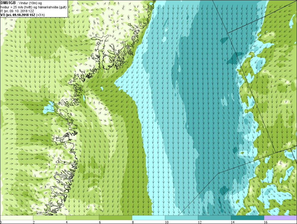The image size is (297, 224).
Task: Click the 0–2 m/s palest legend swatch
Action: pos(17,217)
